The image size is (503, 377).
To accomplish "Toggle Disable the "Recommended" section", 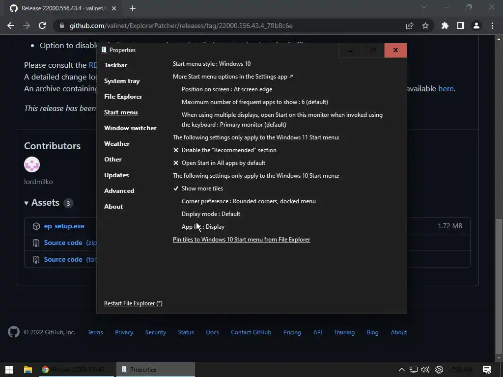I will (225, 150).
